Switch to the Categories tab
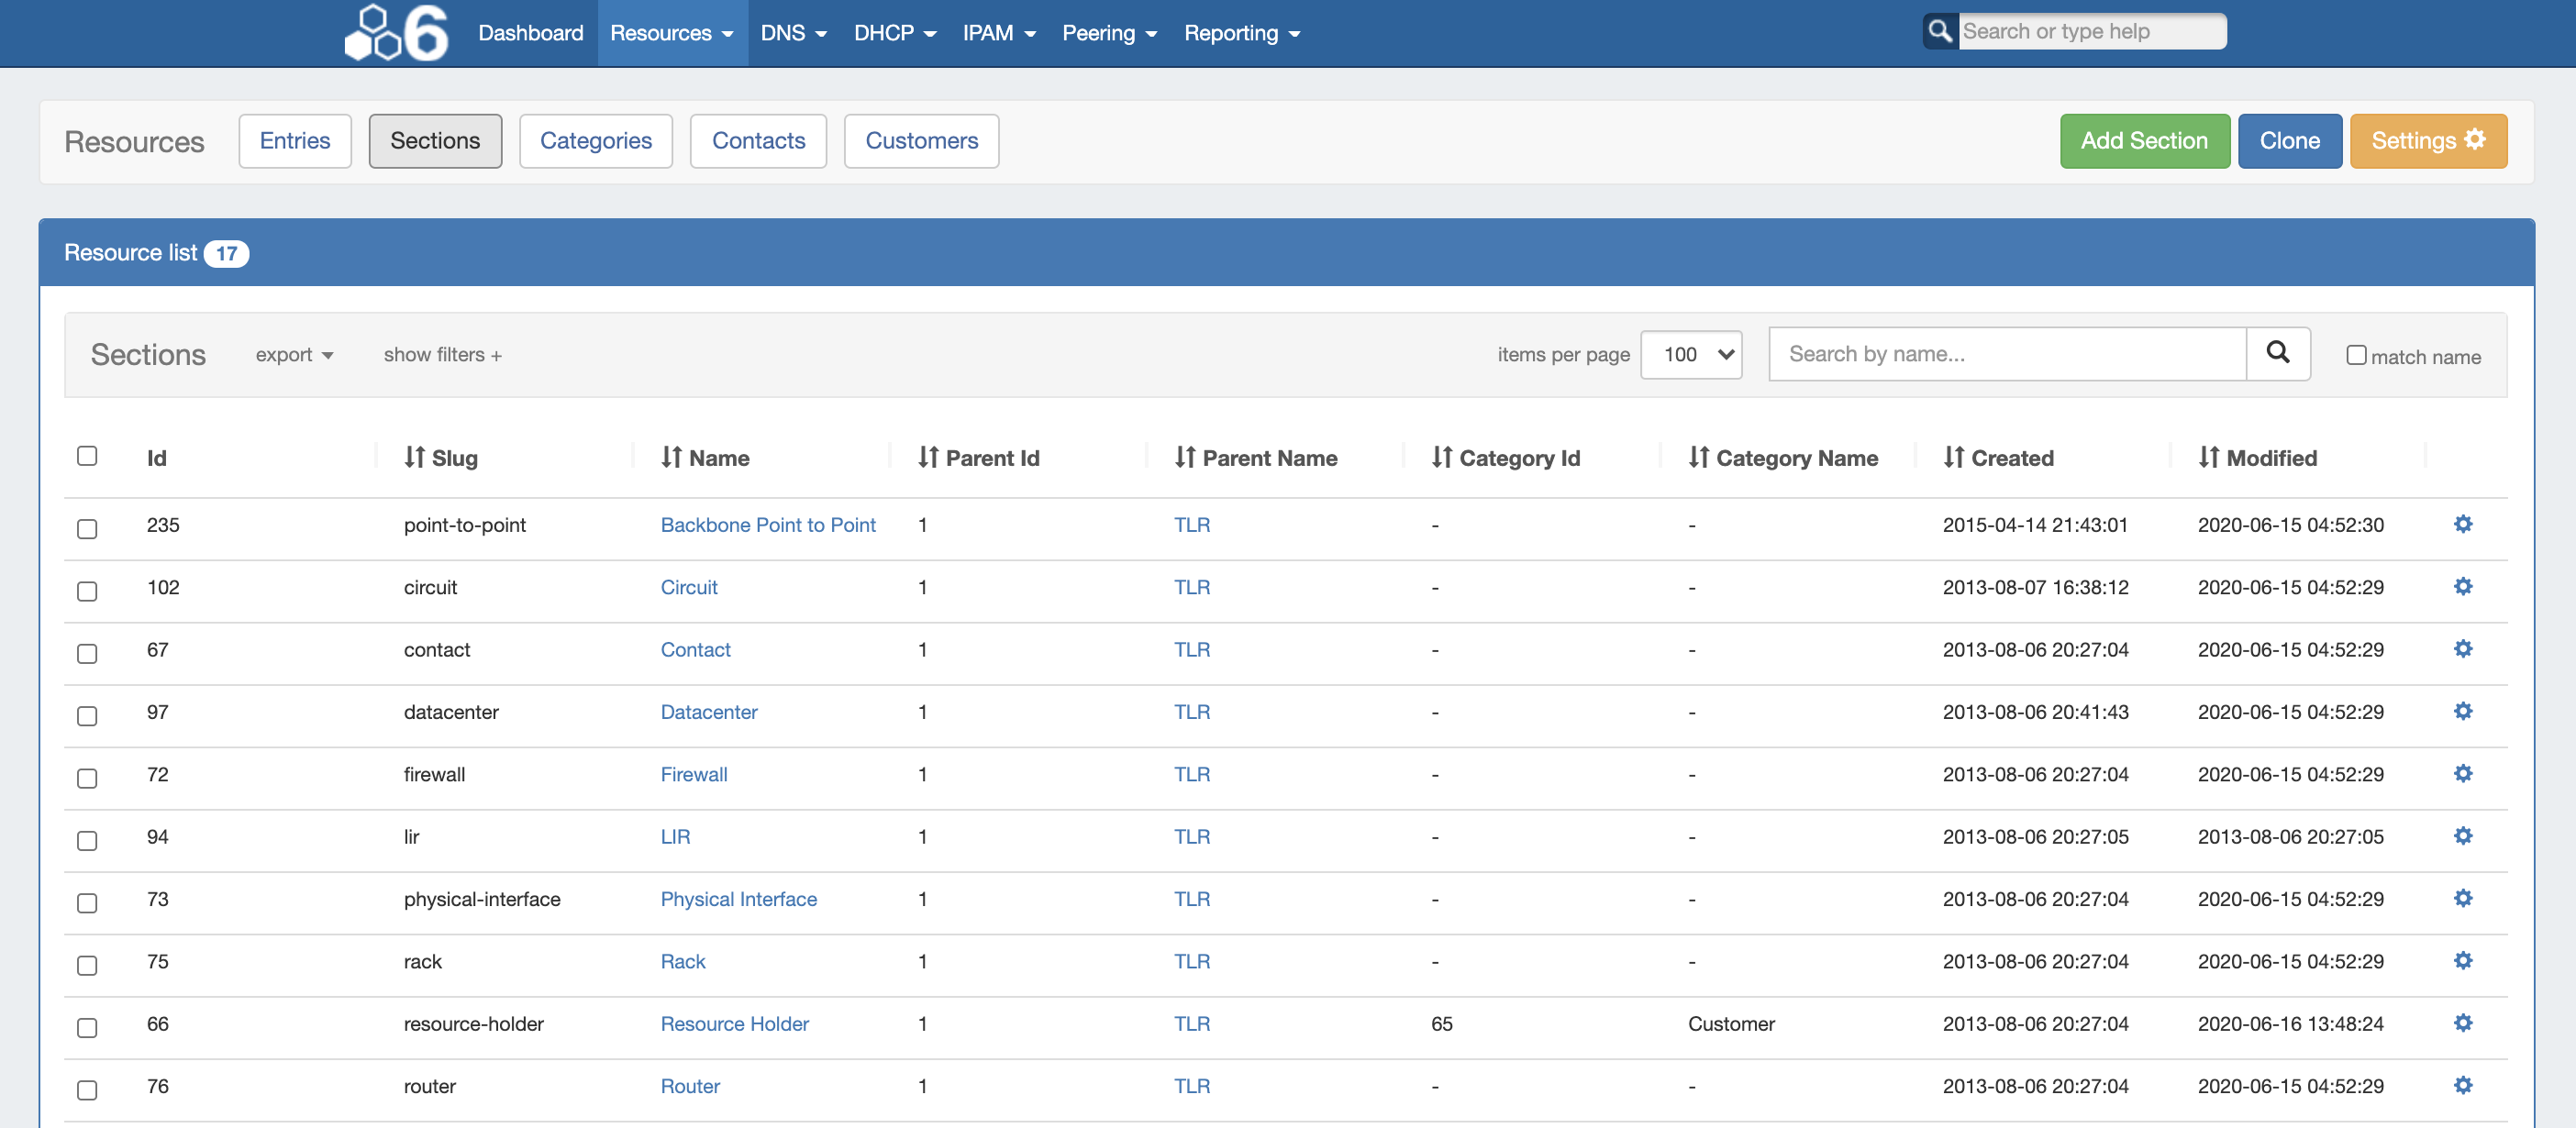This screenshot has height=1128, width=2576. tap(595, 141)
